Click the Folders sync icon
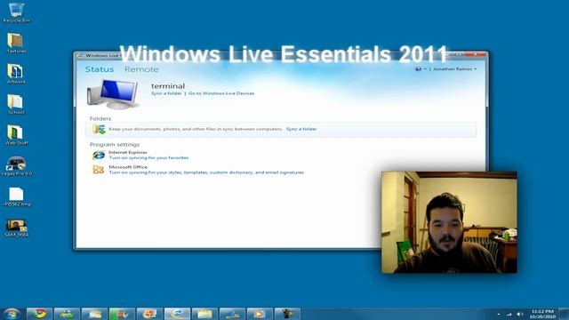The image size is (569, 320). 99,129
